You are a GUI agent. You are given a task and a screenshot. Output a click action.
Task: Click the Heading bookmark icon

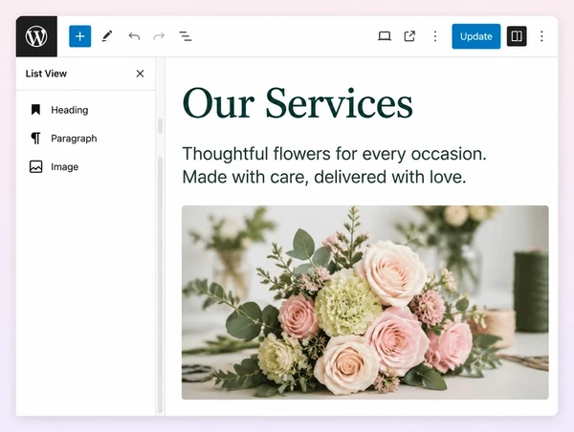click(35, 110)
